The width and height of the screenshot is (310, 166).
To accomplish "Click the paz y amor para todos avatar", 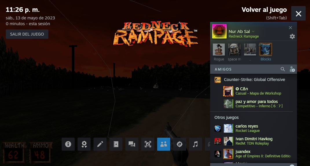I will coord(228,104).
